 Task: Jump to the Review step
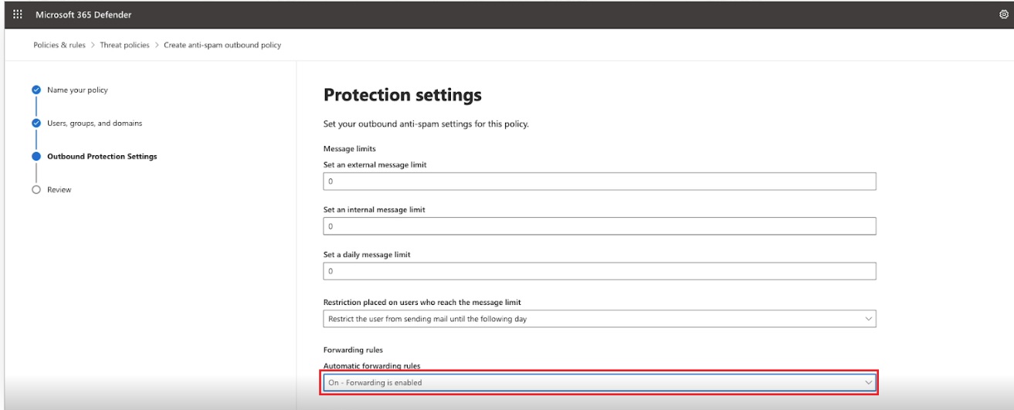coord(59,190)
